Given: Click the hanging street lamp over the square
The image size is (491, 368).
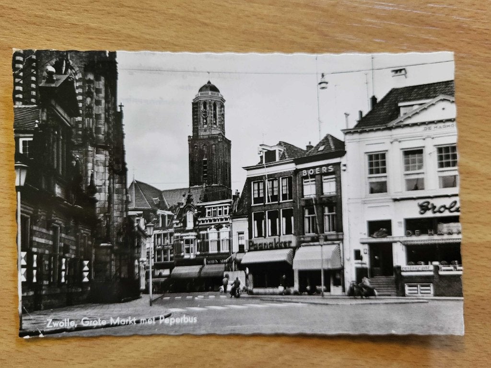Looking at the screenshot, I should (323, 82).
